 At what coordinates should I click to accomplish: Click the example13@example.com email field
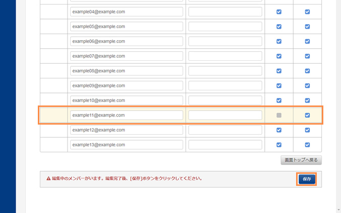coord(127,145)
